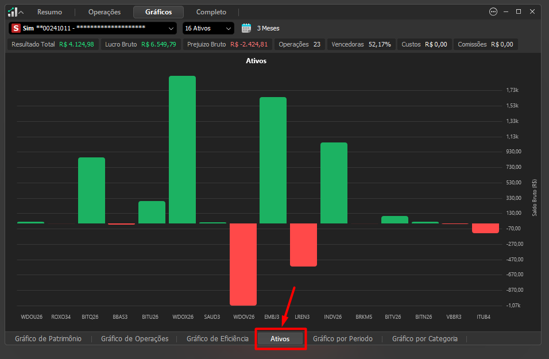Click the performance chart app icon
Image resolution: width=549 pixels, height=359 pixels.
pyautogui.click(x=12, y=12)
